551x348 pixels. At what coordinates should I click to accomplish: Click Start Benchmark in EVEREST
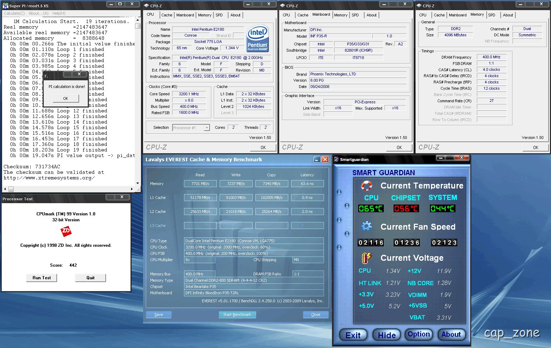(237, 314)
